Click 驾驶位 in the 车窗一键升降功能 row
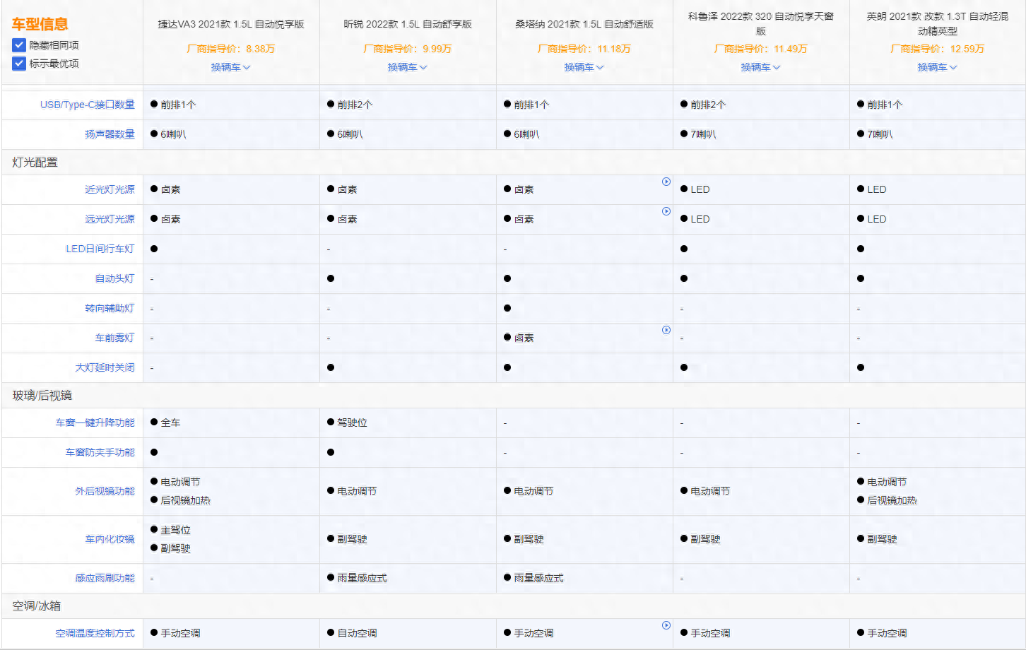This screenshot has width=1026, height=650. 352,422
